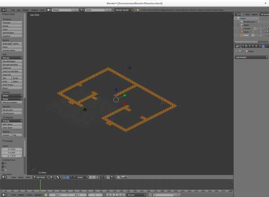The width and height of the screenshot is (269, 197).
Task: Toggle Lamp visibility eye in outliner
Action: [261, 32]
